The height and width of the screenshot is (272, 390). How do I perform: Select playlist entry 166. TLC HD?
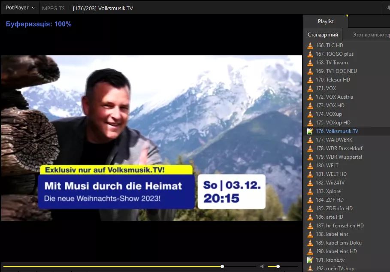pyautogui.click(x=347, y=45)
